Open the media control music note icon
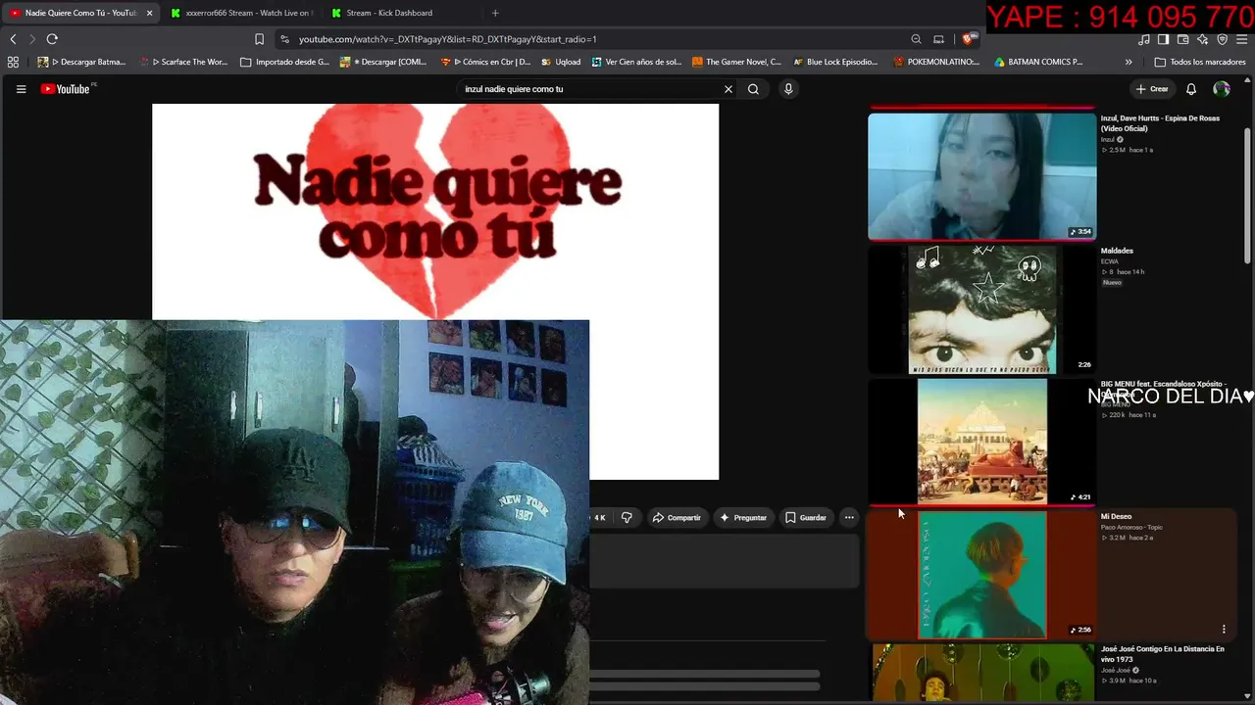 1144,39
